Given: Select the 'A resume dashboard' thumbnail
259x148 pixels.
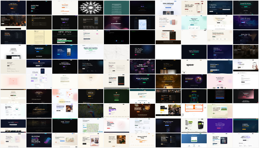Looking at the screenshot, I should (x=13, y=52).
